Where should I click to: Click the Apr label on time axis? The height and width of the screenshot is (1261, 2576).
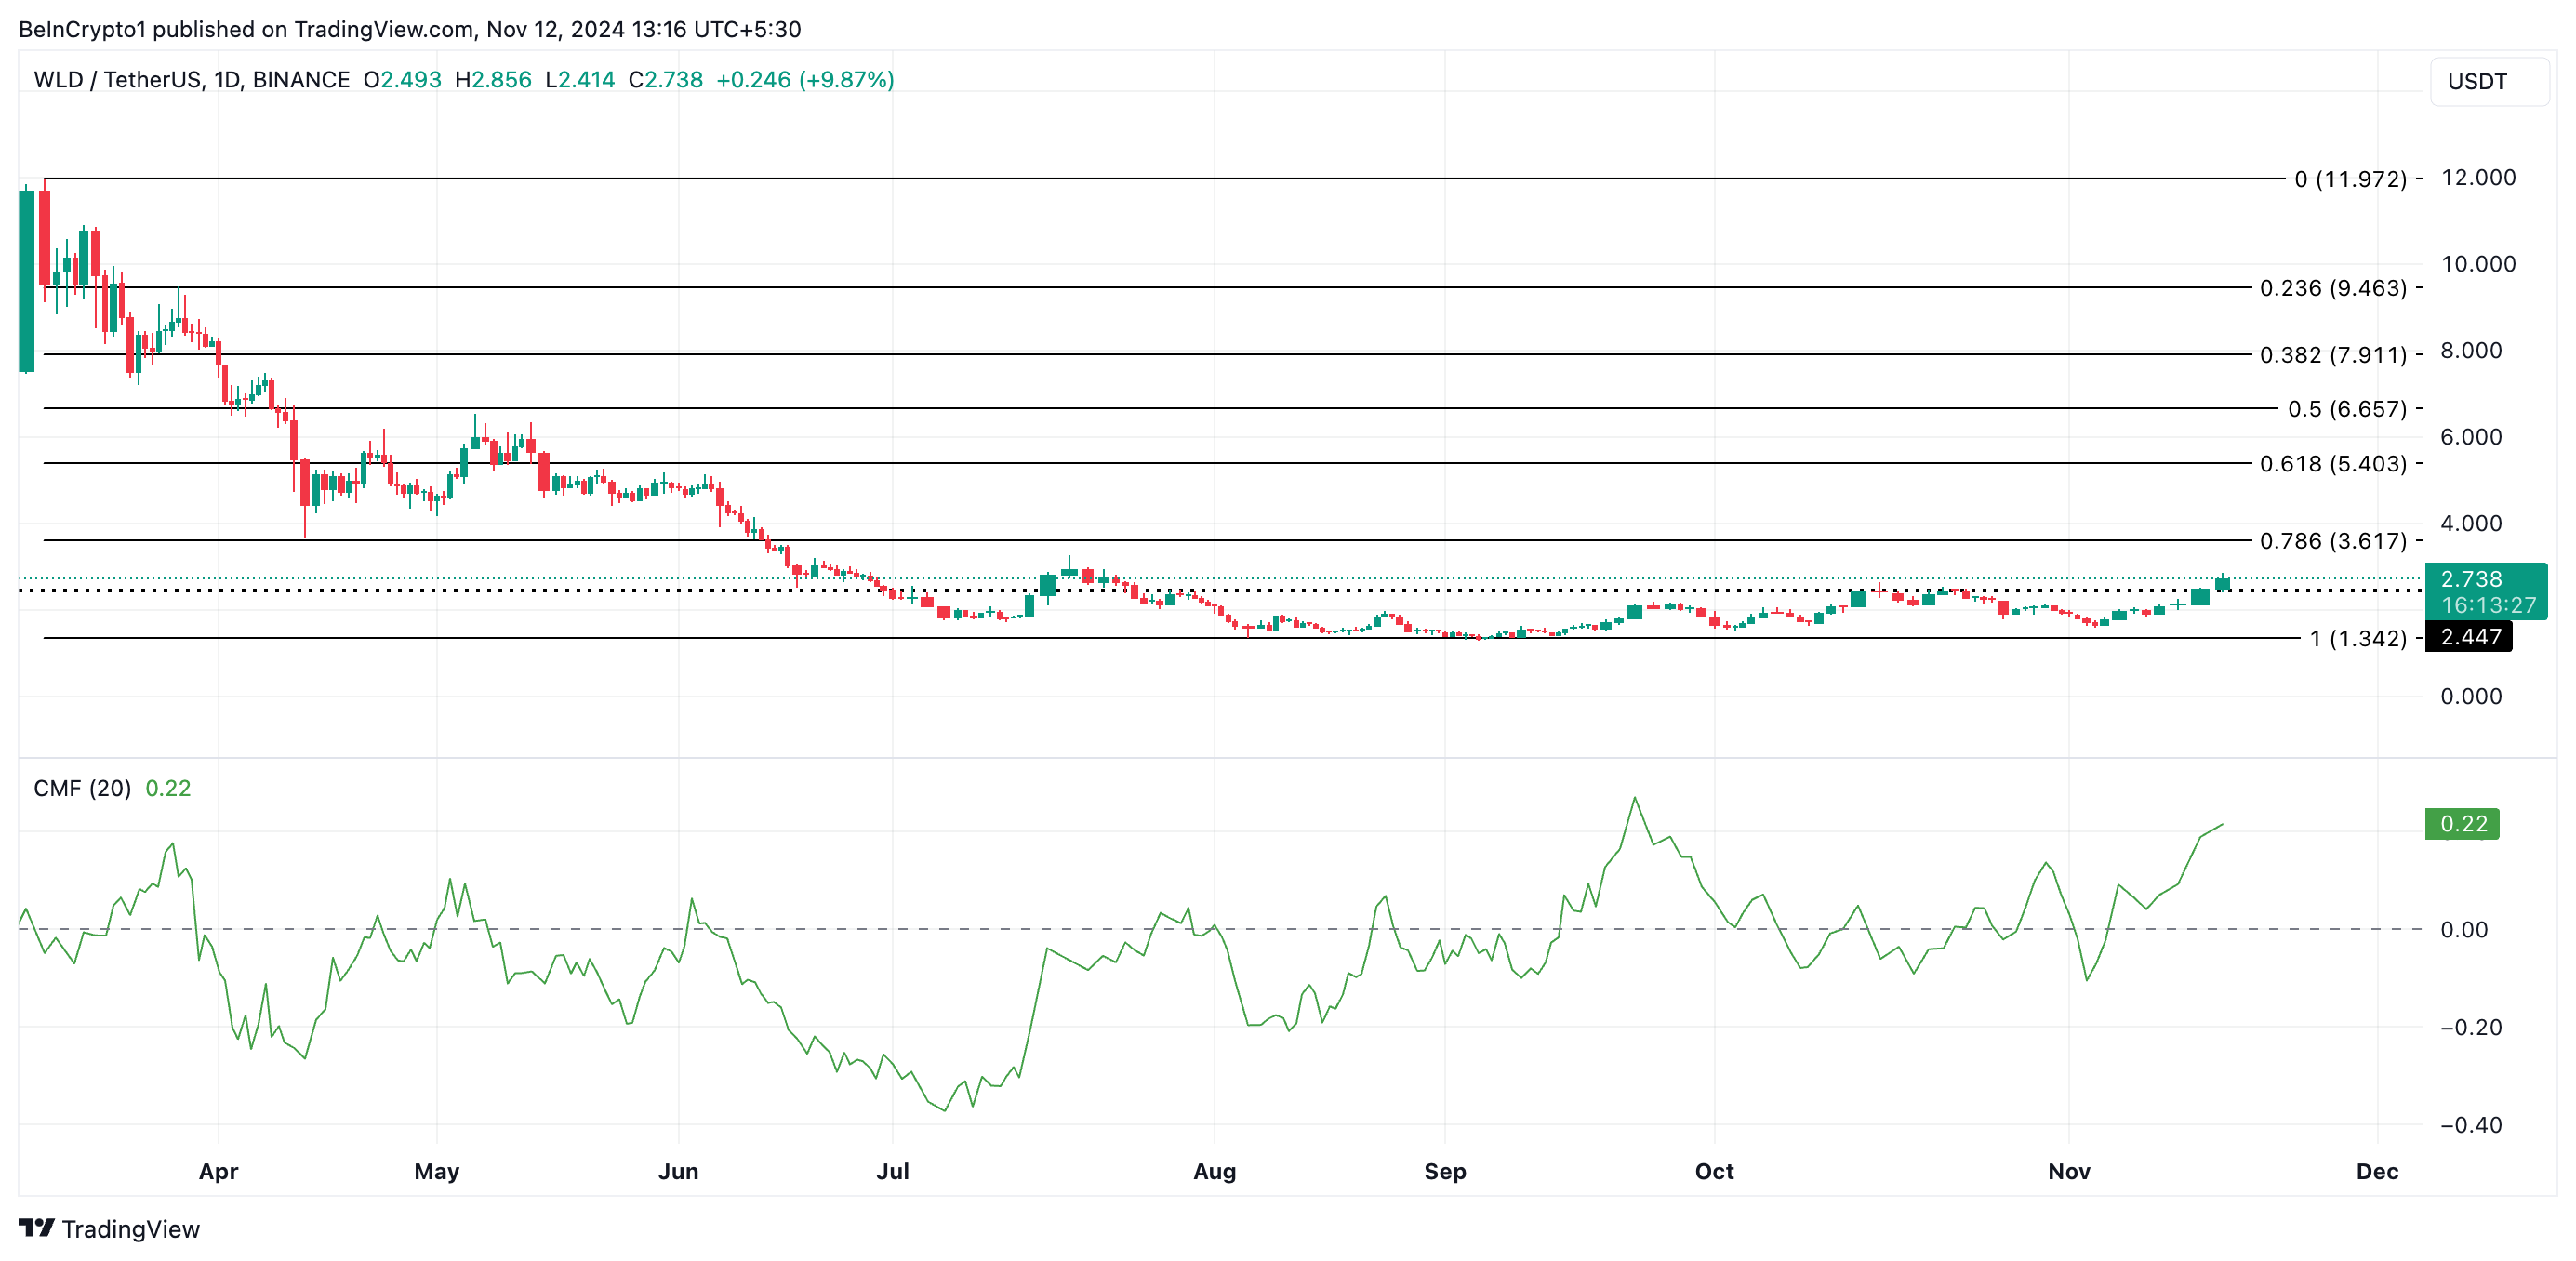(x=218, y=1171)
